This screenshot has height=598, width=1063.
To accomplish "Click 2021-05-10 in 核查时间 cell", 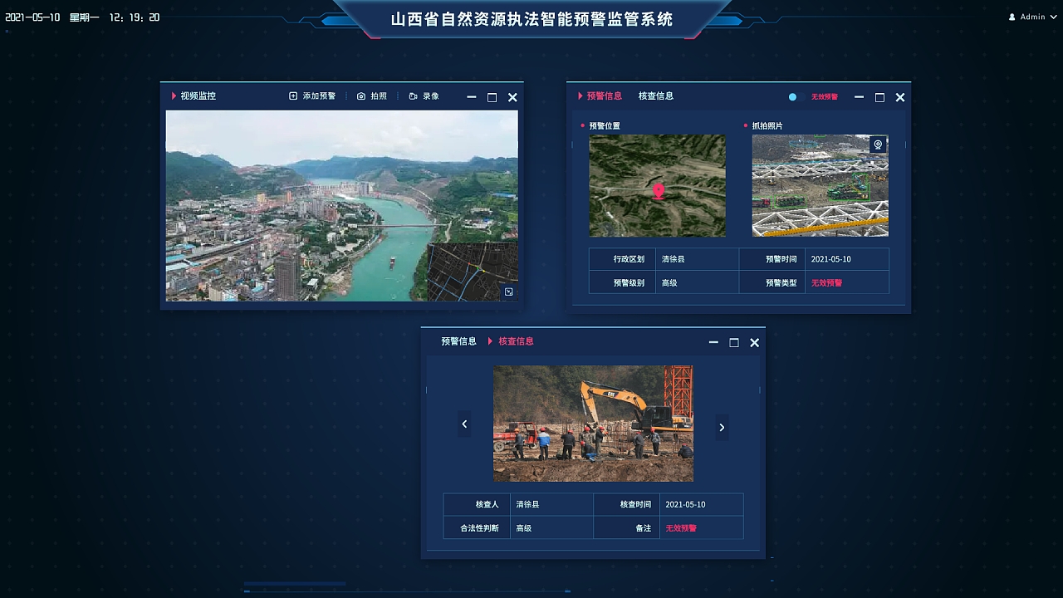I will click(685, 504).
